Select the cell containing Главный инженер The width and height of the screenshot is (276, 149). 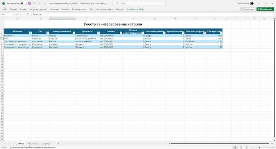coord(87,41)
